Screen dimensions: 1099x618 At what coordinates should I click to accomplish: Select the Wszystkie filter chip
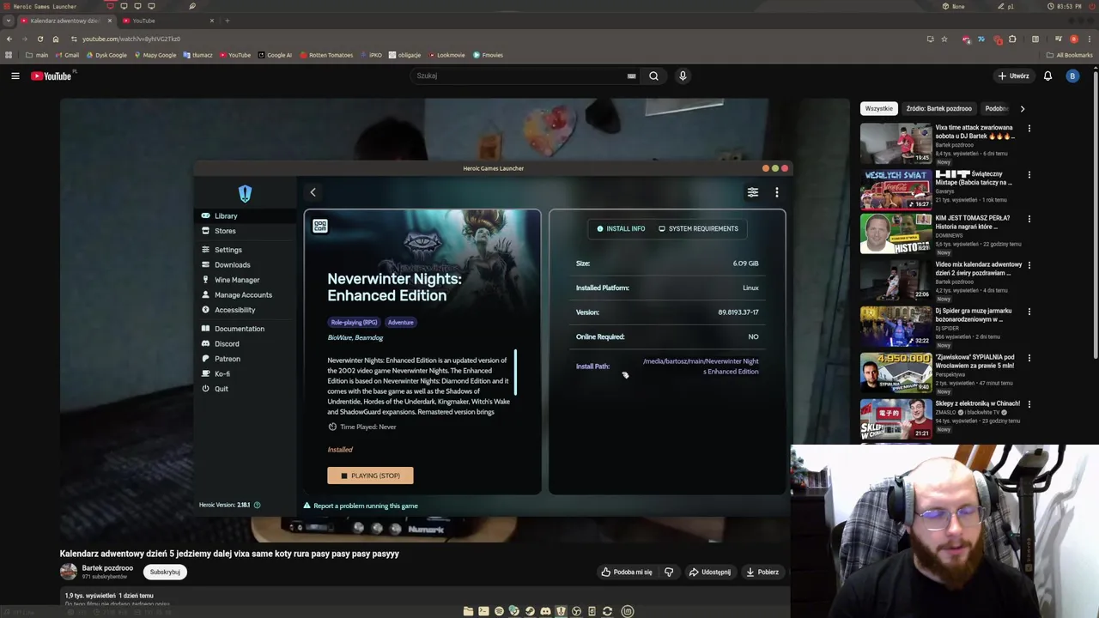(x=878, y=109)
